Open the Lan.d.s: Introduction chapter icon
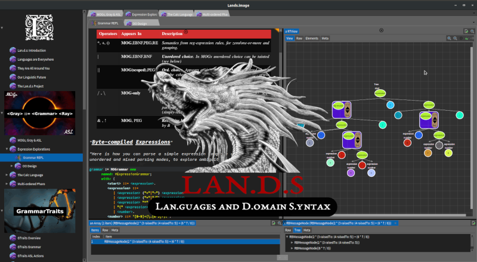This screenshot has height=262, width=477. [13, 51]
